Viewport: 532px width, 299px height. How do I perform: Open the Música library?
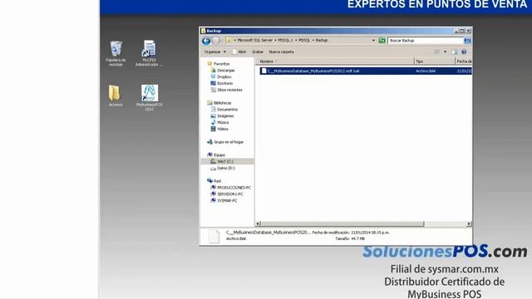pyautogui.click(x=223, y=122)
